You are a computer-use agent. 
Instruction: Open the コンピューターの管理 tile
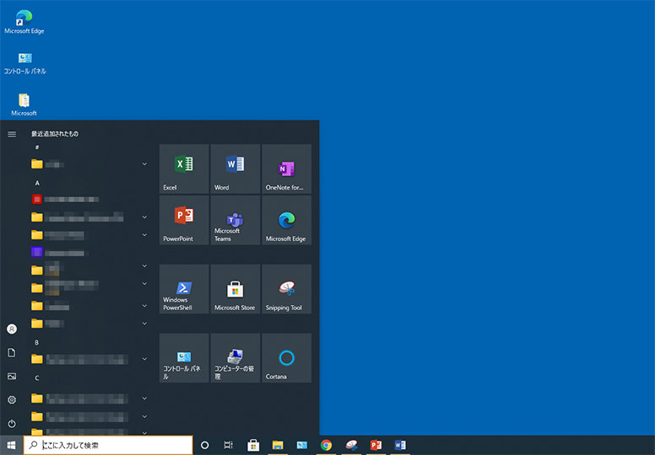tap(235, 358)
